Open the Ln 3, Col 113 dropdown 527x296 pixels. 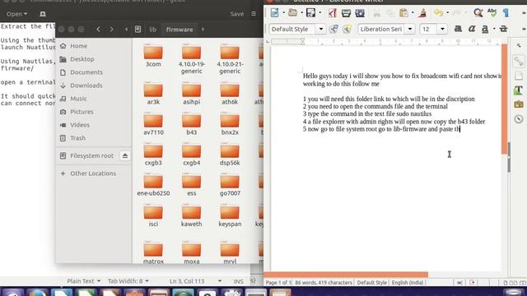tap(195, 281)
